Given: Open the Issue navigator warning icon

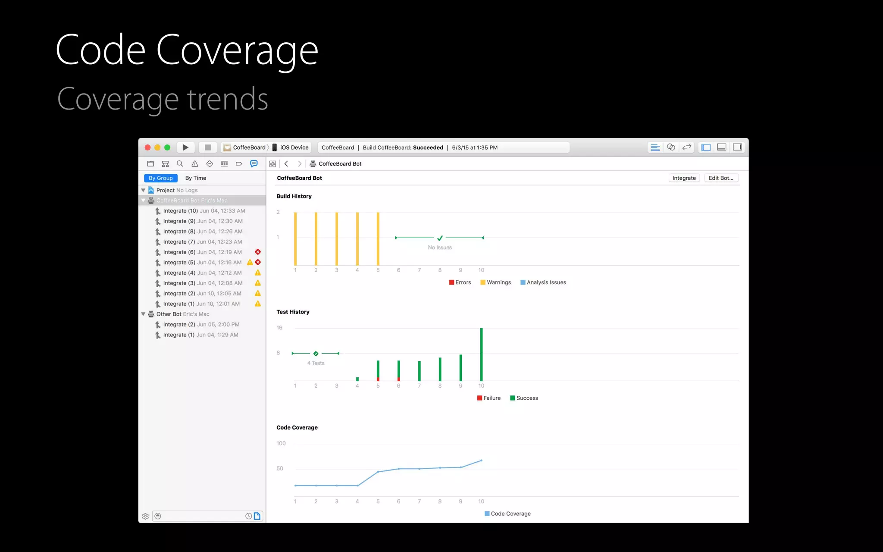Looking at the screenshot, I should click(x=195, y=164).
